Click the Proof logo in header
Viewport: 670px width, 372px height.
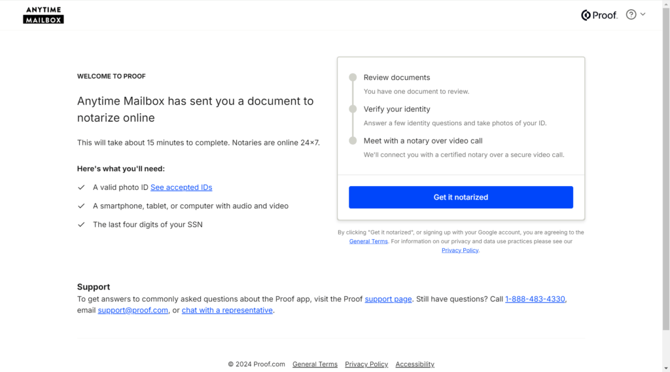point(599,15)
